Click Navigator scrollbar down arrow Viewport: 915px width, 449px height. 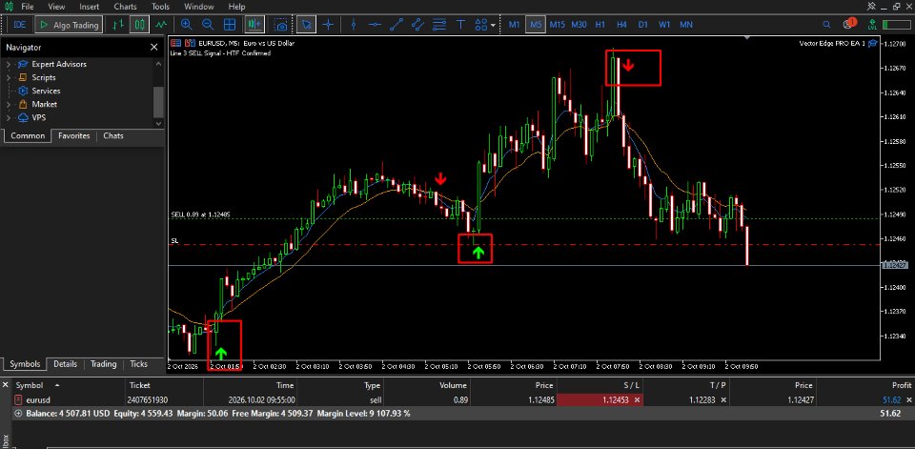pos(159,123)
